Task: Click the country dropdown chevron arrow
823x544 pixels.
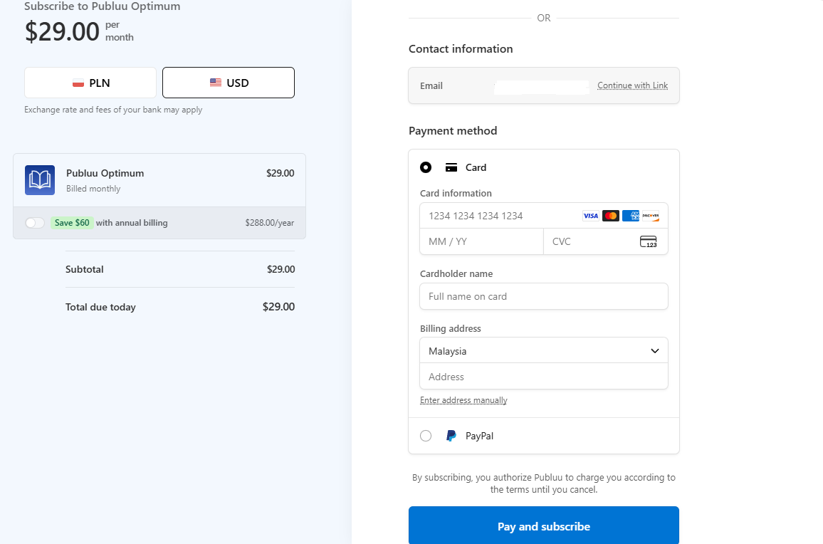Action: pos(654,351)
